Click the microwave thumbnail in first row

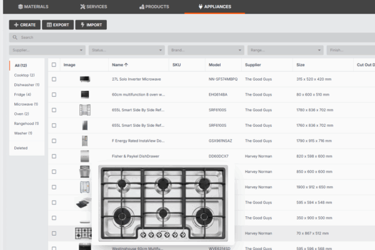pos(85,79)
